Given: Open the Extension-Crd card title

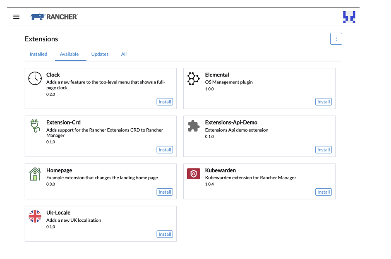Looking at the screenshot, I should pos(63,122).
